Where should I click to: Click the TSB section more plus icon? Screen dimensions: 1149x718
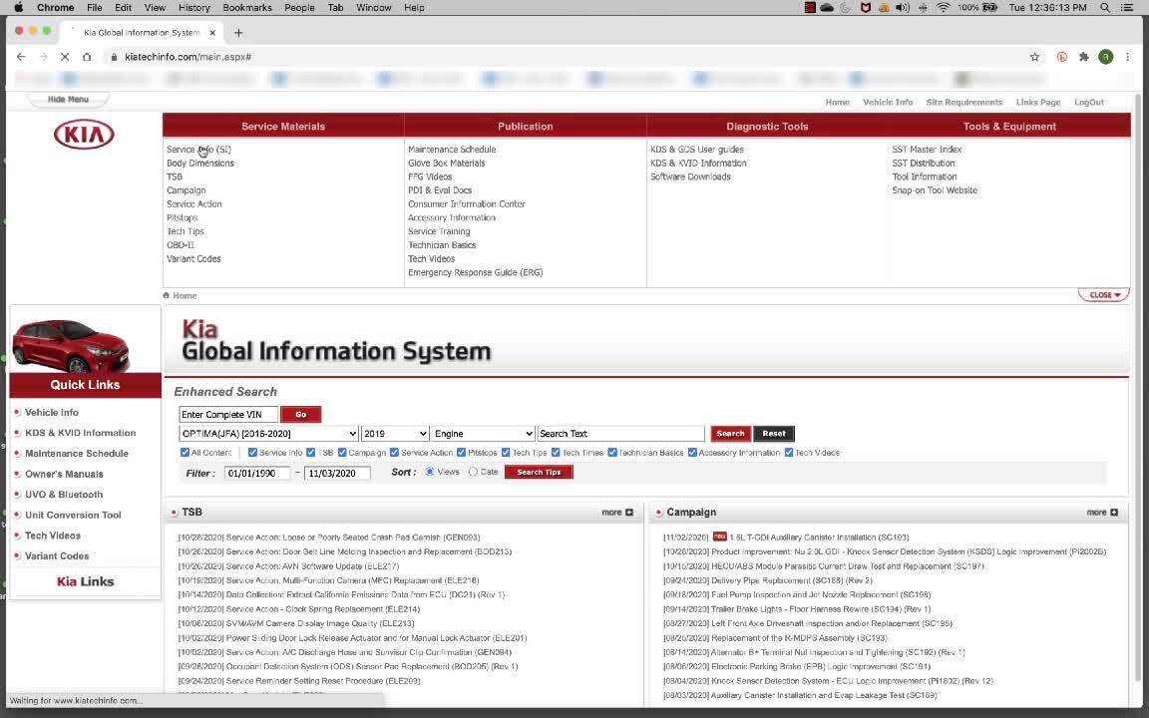pyautogui.click(x=628, y=513)
